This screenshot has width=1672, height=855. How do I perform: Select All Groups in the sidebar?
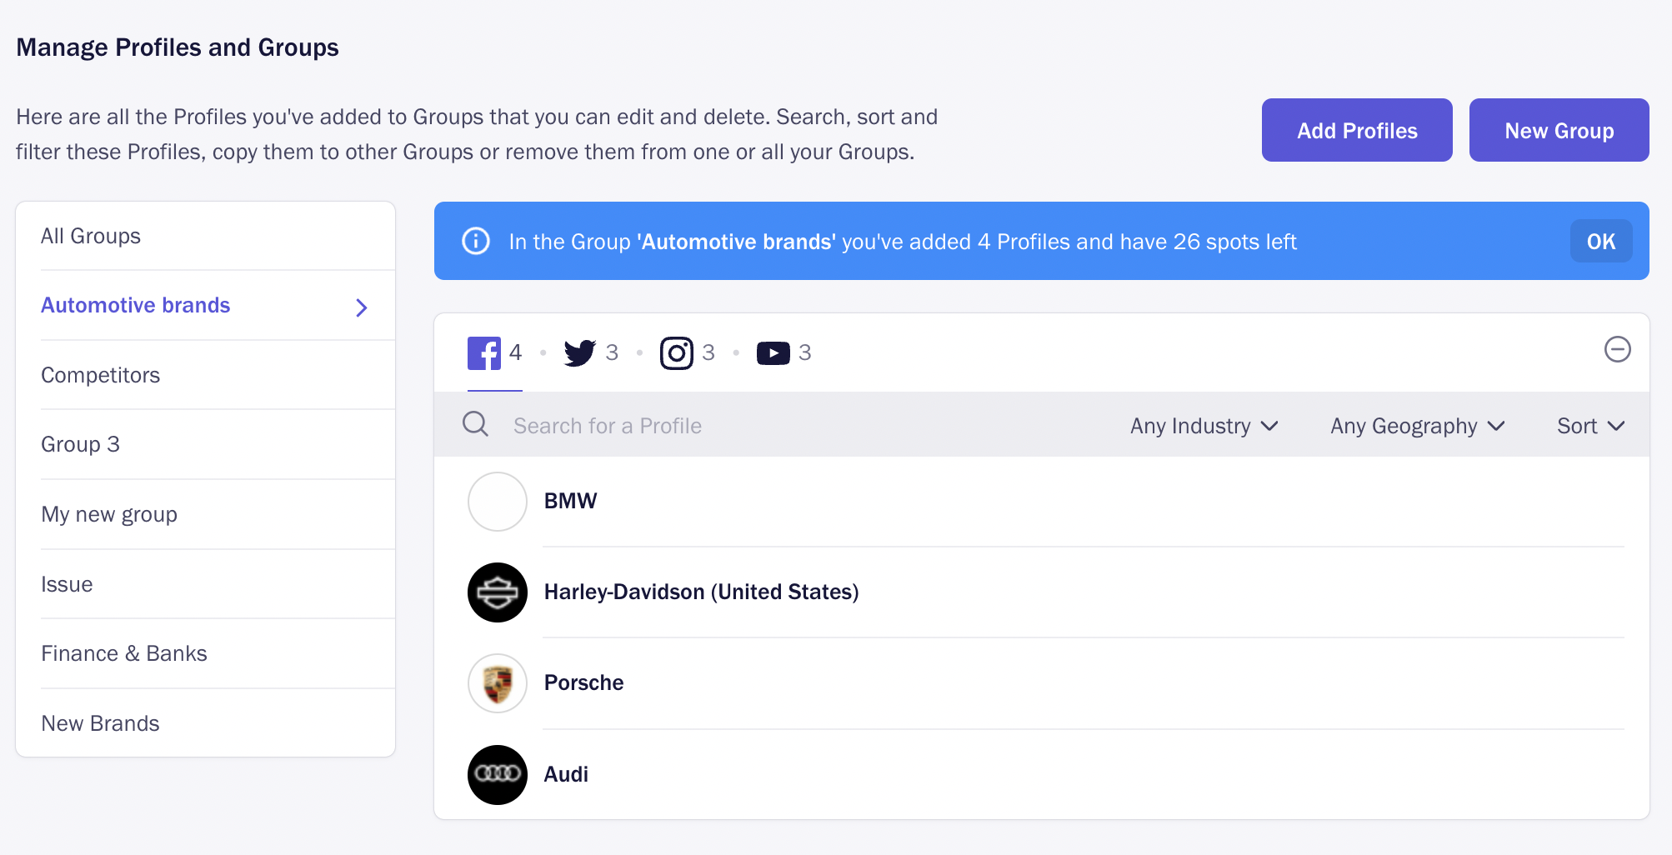coord(205,236)
